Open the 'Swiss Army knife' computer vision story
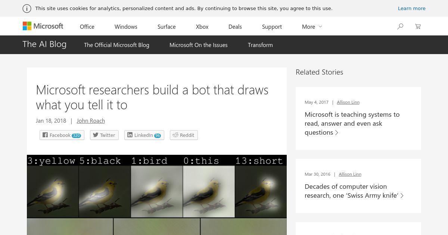 pyautogui.click(x=354, y=191)
